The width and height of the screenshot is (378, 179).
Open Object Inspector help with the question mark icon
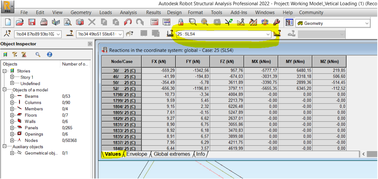click(x=50, y=54)
